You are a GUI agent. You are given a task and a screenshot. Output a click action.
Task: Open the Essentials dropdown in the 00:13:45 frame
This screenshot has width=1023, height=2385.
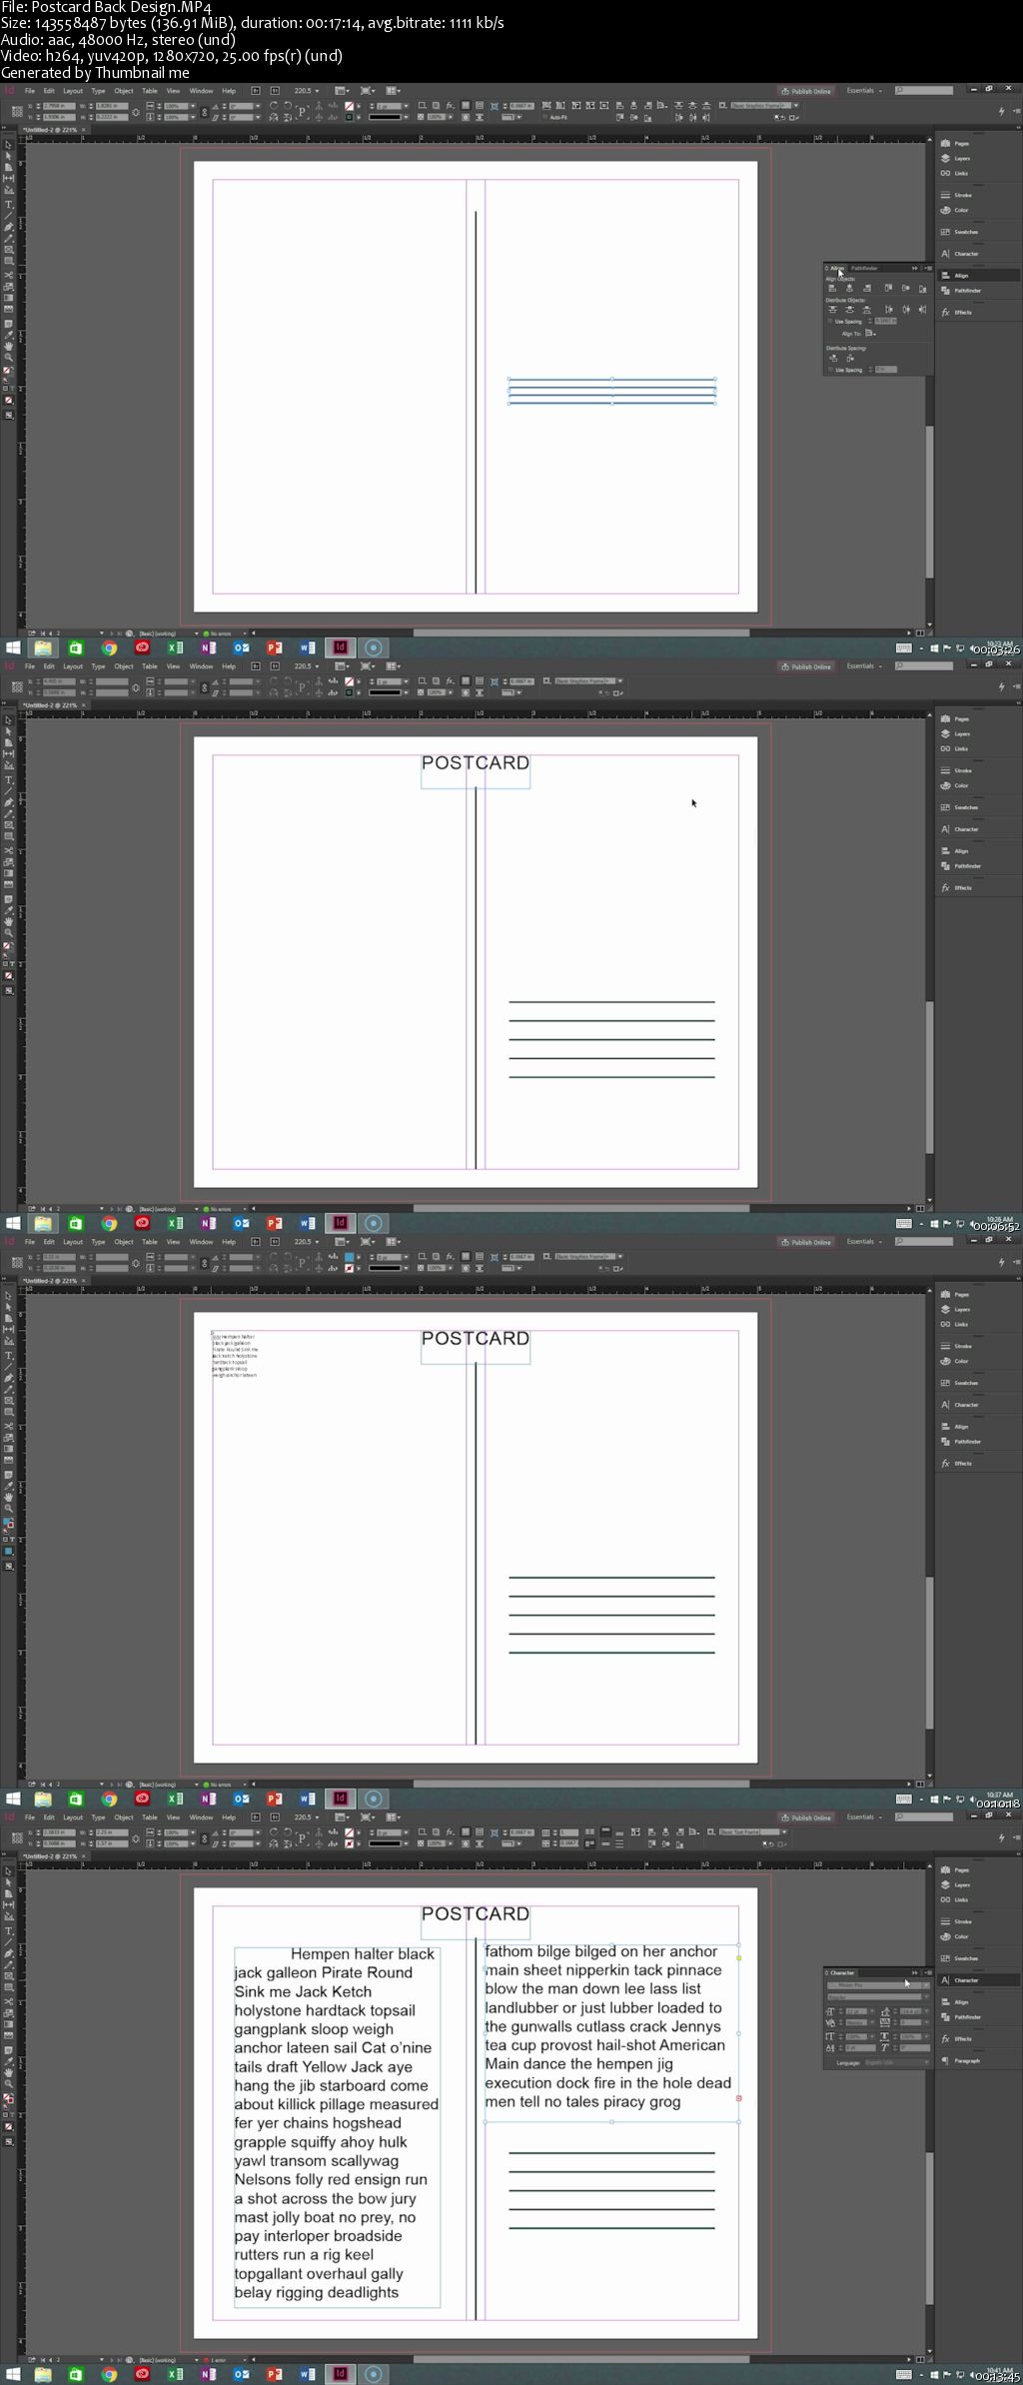click(x=864, y=1817)
